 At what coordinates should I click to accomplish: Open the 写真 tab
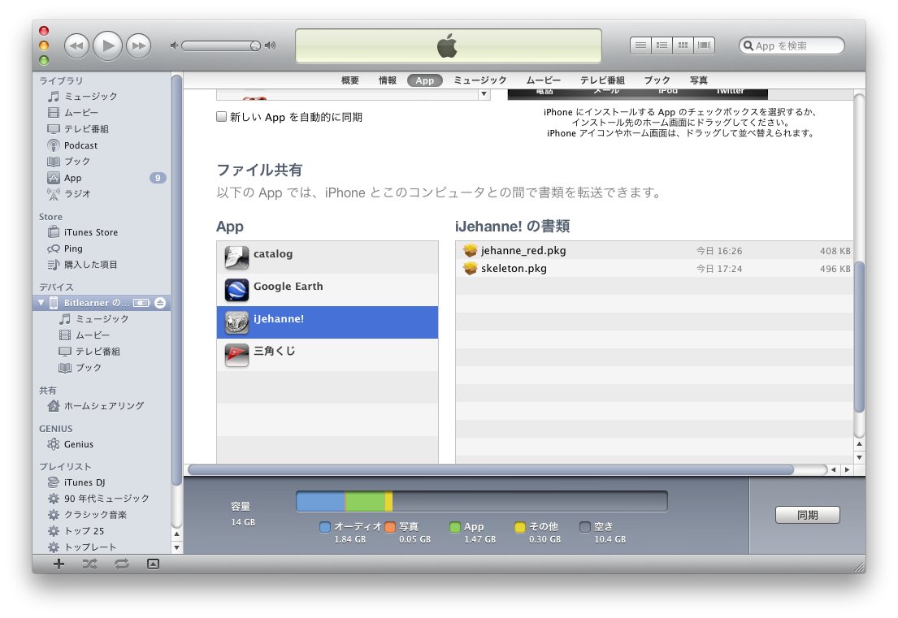pos(698,80)
